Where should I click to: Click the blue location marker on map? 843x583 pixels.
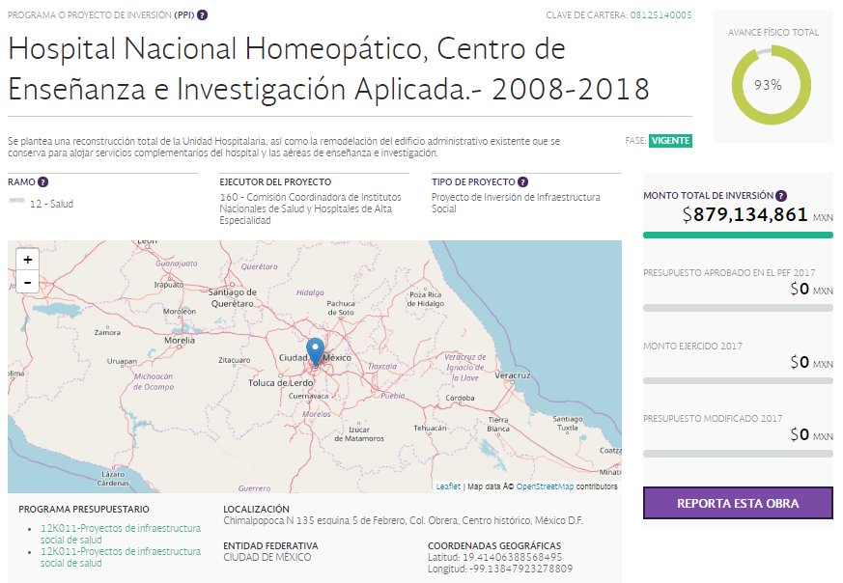point(315,352)
